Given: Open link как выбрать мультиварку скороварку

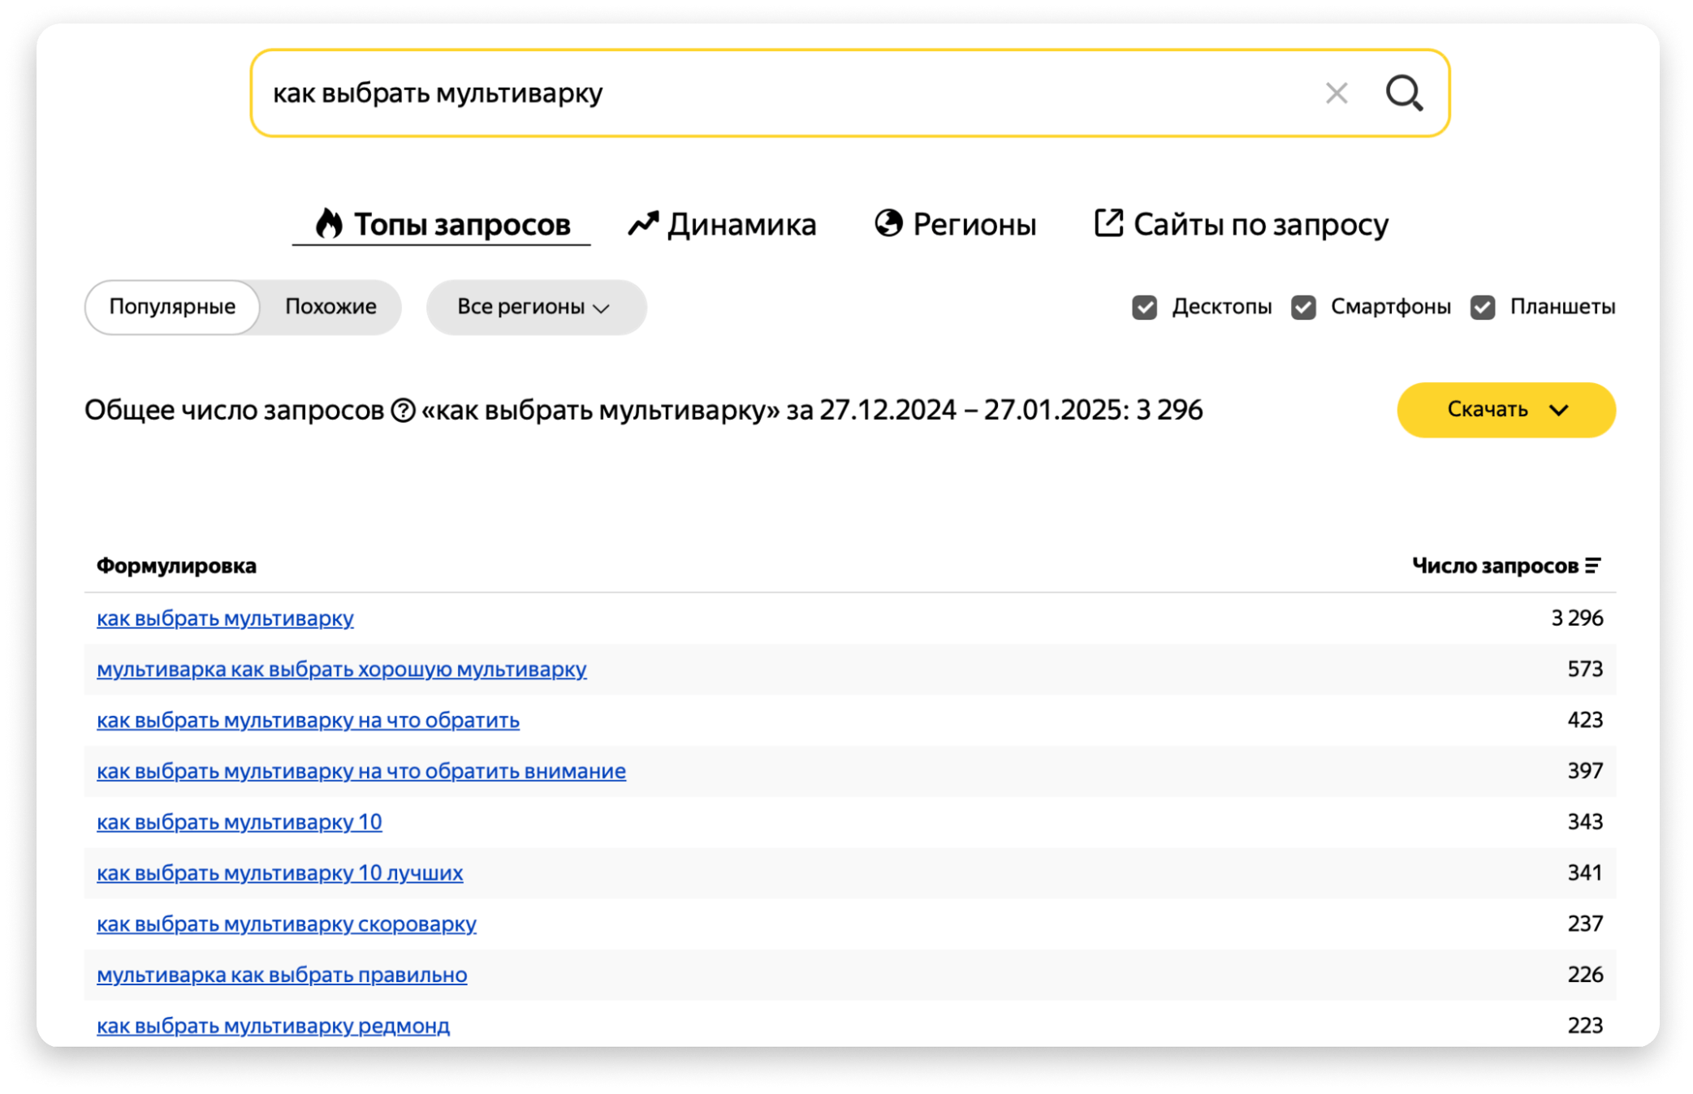Looking at the screenshot, I should pyautogui.click(x=286, y=924).
